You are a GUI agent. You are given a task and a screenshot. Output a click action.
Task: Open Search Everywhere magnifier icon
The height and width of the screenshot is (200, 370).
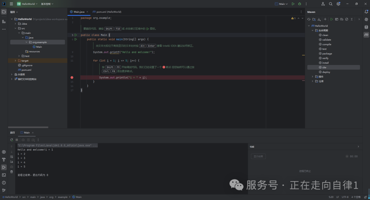tap(331, 4)
